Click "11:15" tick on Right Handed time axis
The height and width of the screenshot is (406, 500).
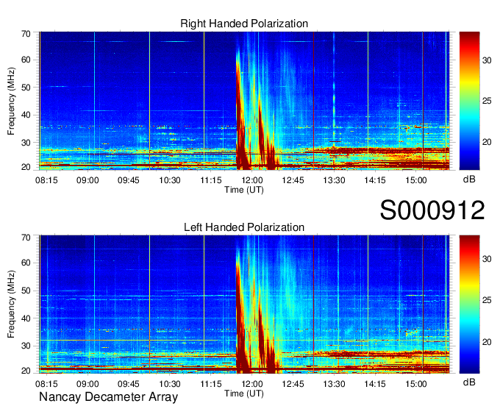click(211, 180)
